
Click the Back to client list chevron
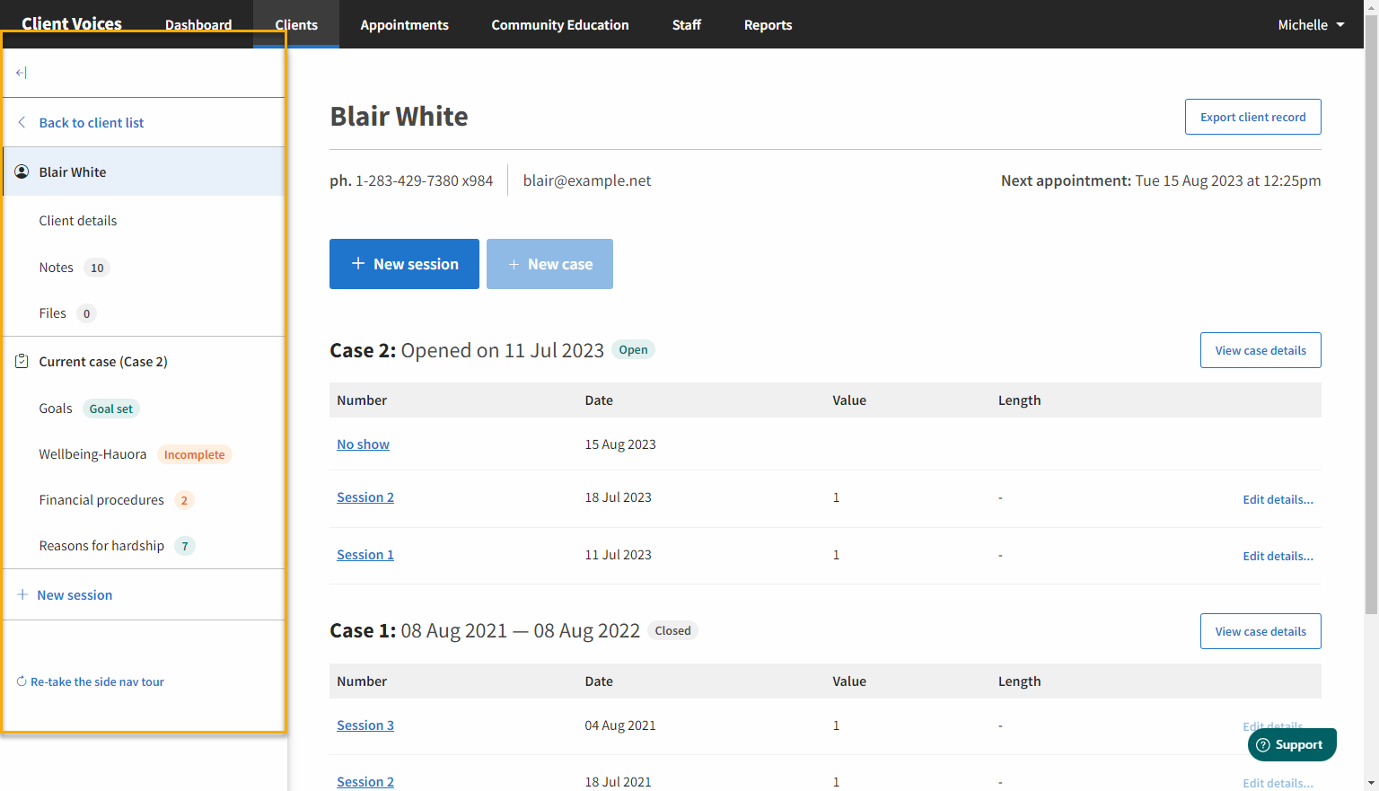[22, 122]
